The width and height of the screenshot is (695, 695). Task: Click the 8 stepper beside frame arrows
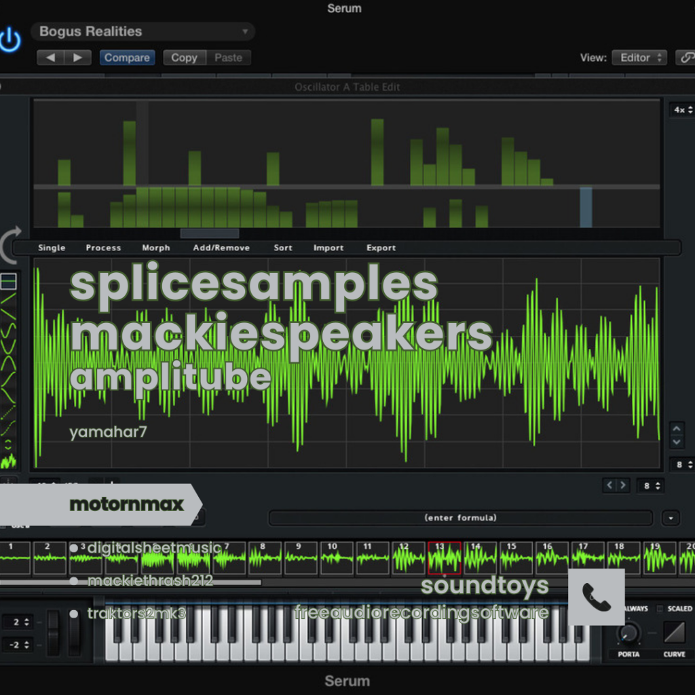pos(651,486)
